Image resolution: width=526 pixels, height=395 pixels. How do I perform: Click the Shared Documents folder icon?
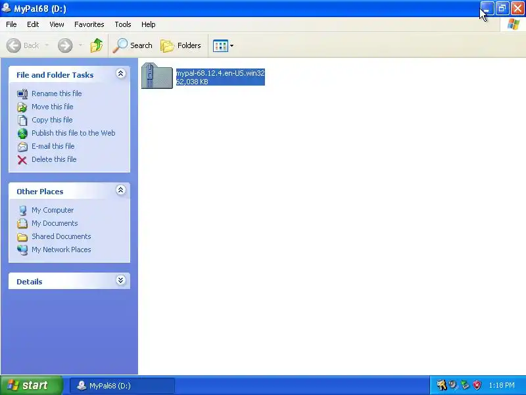(22, 237)
